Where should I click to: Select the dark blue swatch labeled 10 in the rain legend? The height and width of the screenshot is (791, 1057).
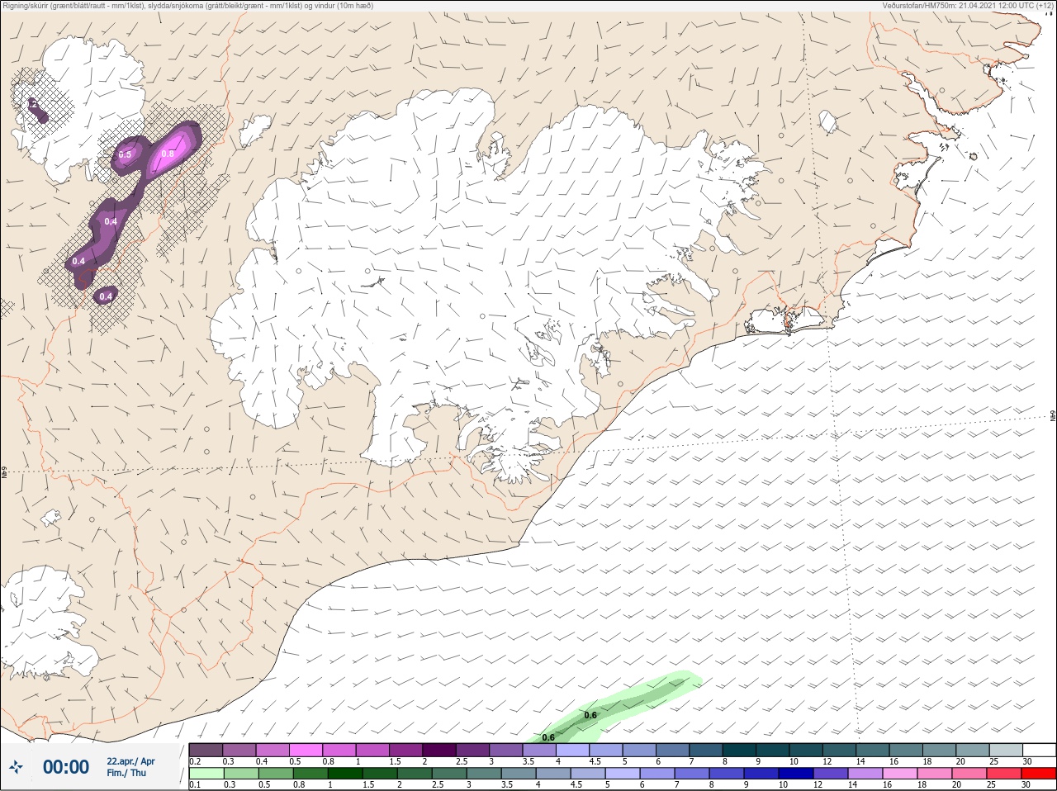[798, 774]
